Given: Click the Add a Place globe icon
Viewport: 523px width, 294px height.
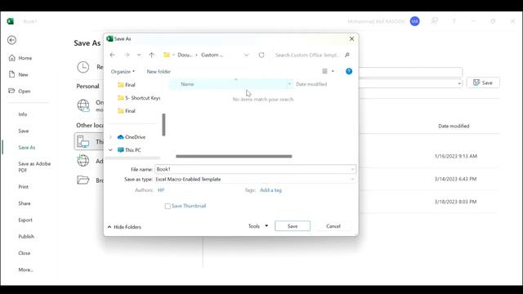Looking at the screenshot, I should (x=83, y=161).
